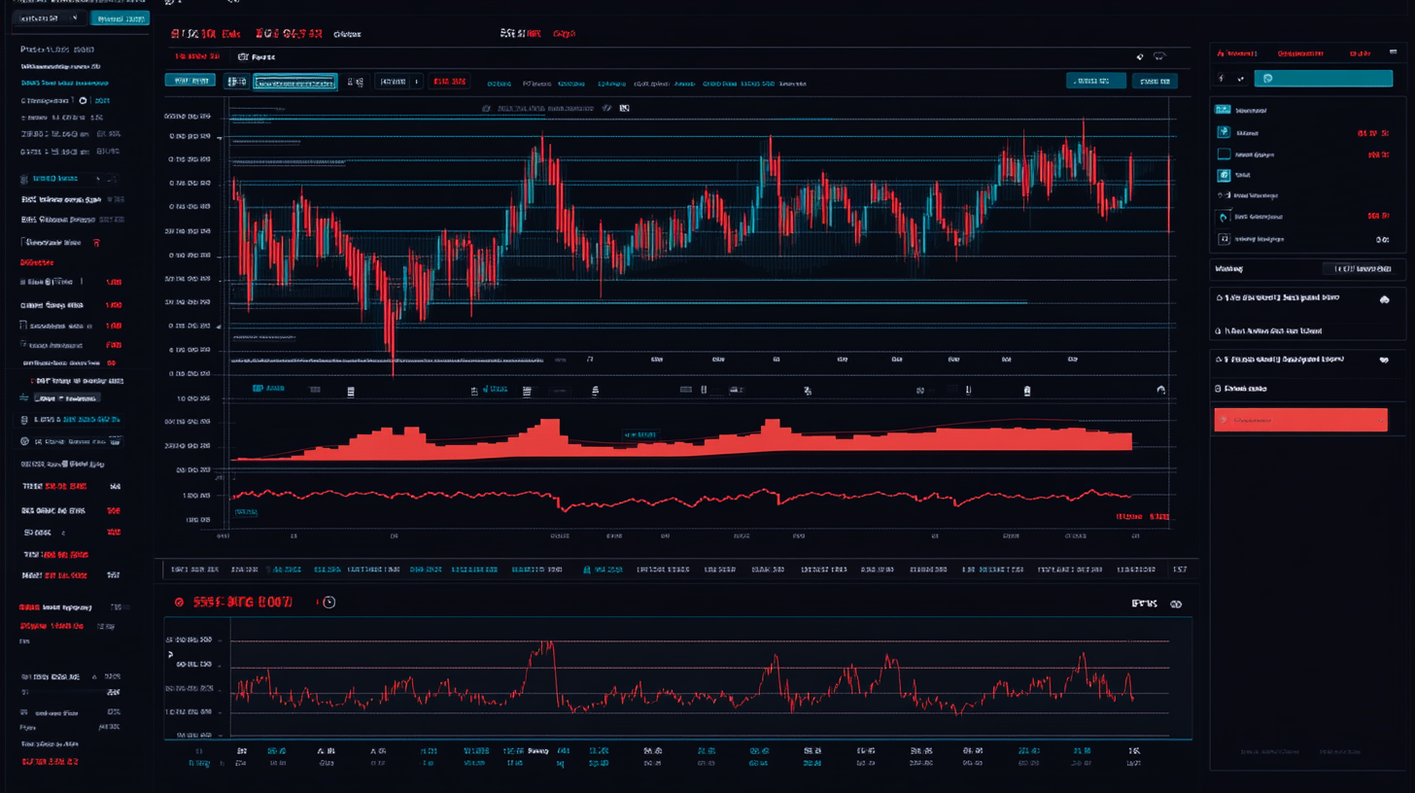
Task: Switch to the first teal tab above the chart
Action: pyautogui.click(x=190, y=82)
